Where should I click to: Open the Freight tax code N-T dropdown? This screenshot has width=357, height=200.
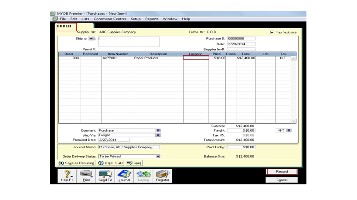point(289,130)
